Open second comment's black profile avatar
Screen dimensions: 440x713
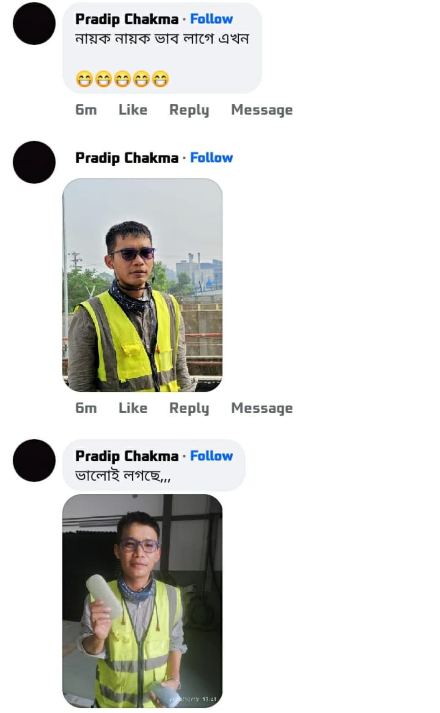tap(34, 162)
